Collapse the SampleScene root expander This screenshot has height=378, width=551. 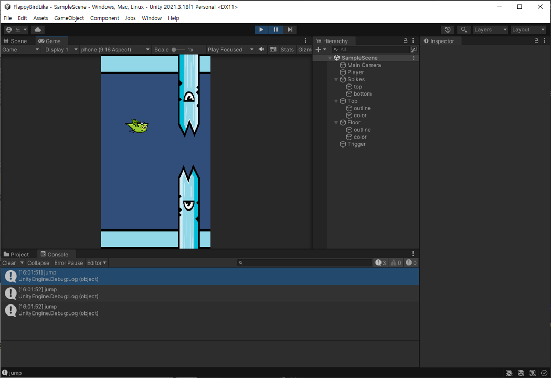pos(330,58)
